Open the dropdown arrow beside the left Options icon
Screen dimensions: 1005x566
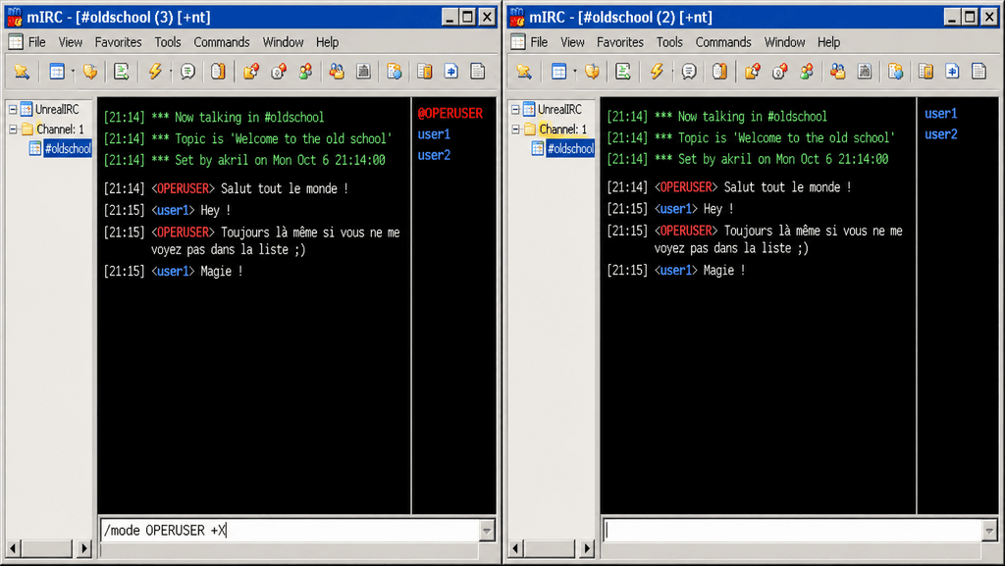73,71
